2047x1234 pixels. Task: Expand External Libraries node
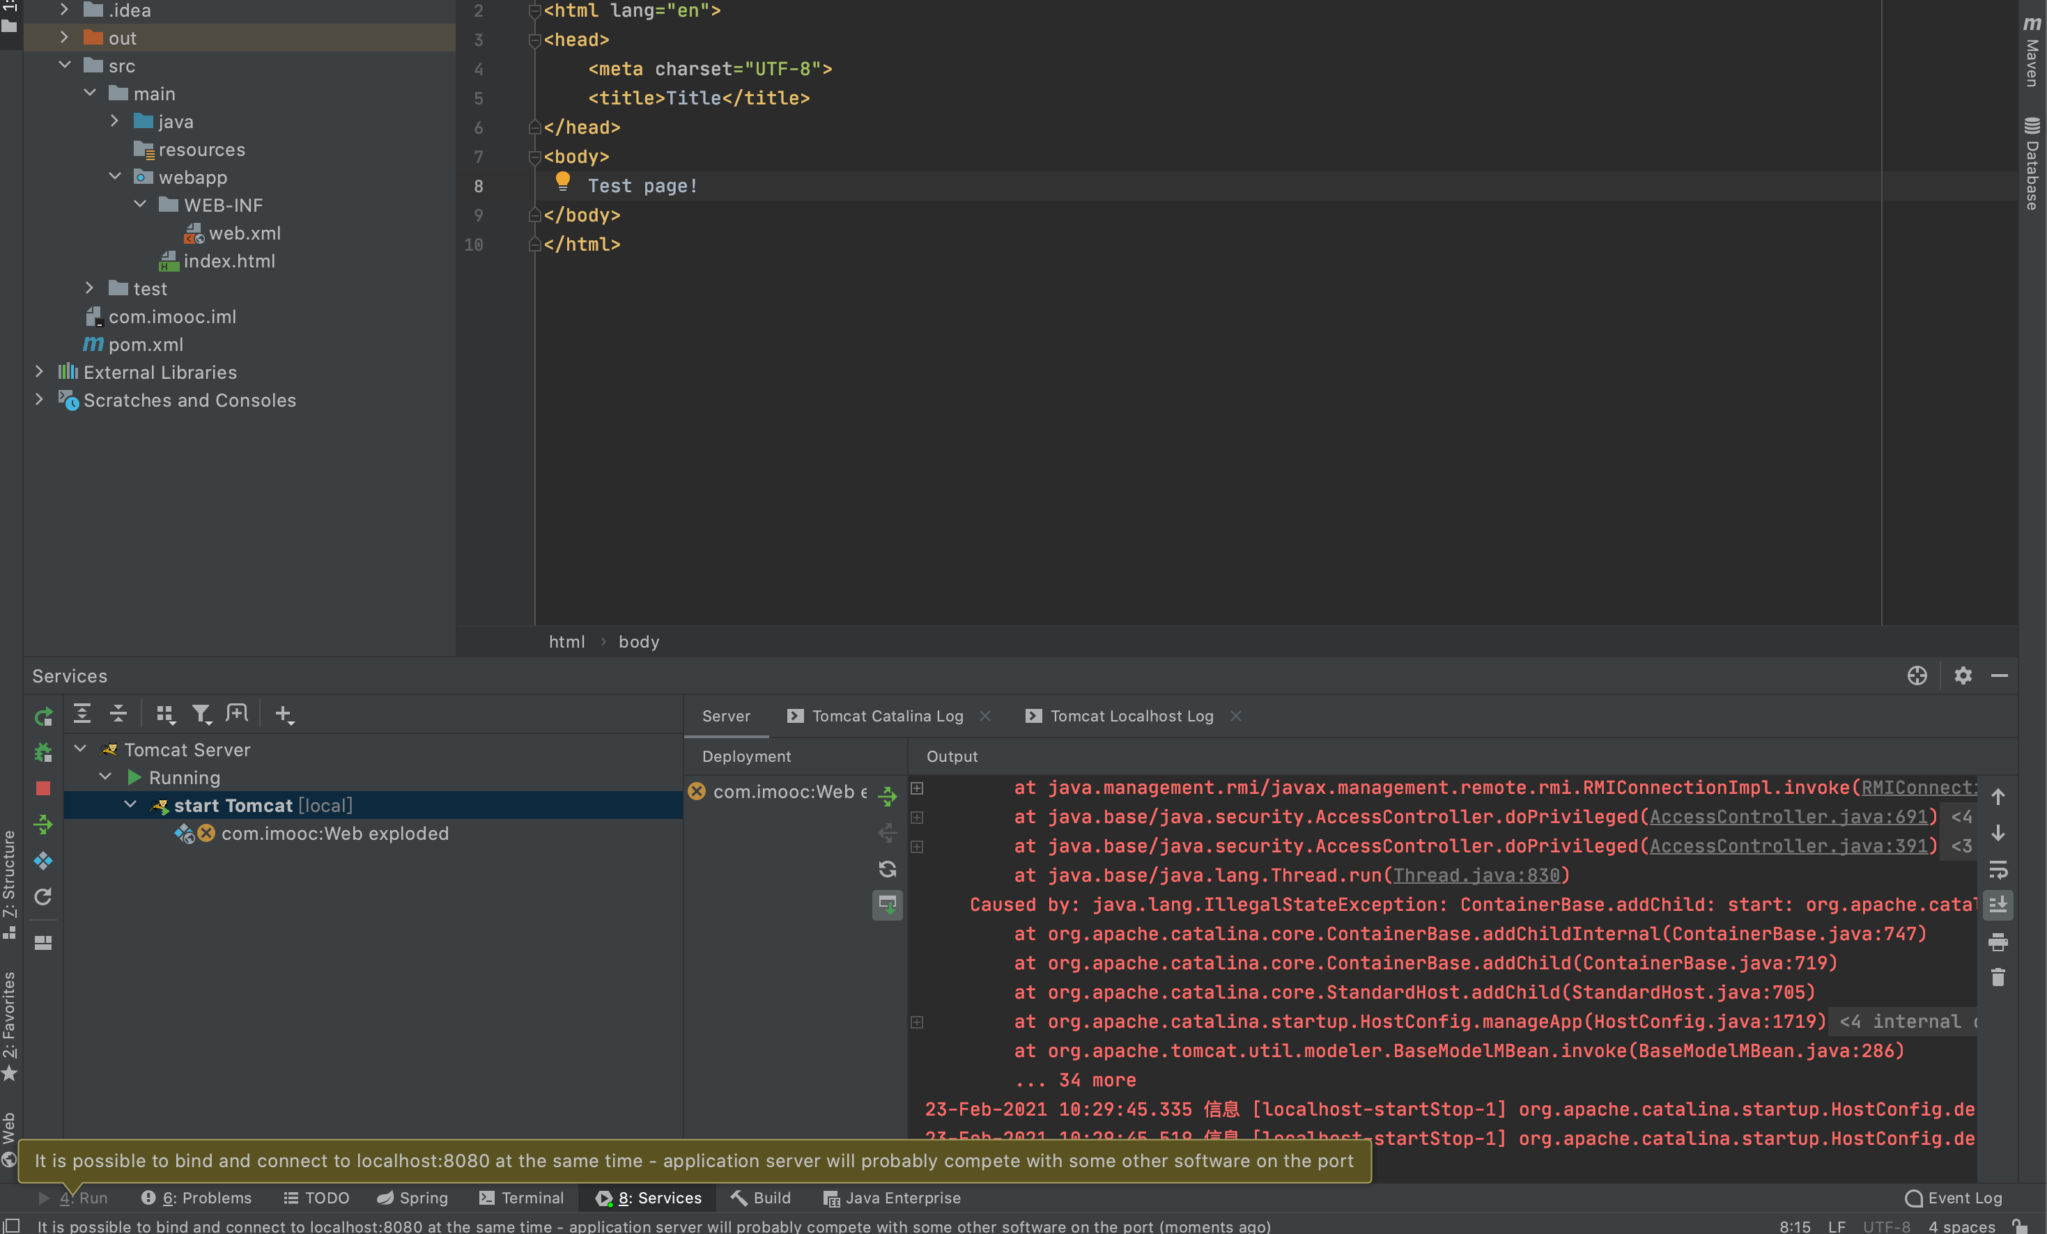pyautogui.click(x=39, y=371)
